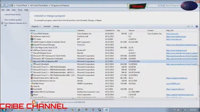Open the Organize dropdown menu
200x112 pixels.
coord(36,26)
